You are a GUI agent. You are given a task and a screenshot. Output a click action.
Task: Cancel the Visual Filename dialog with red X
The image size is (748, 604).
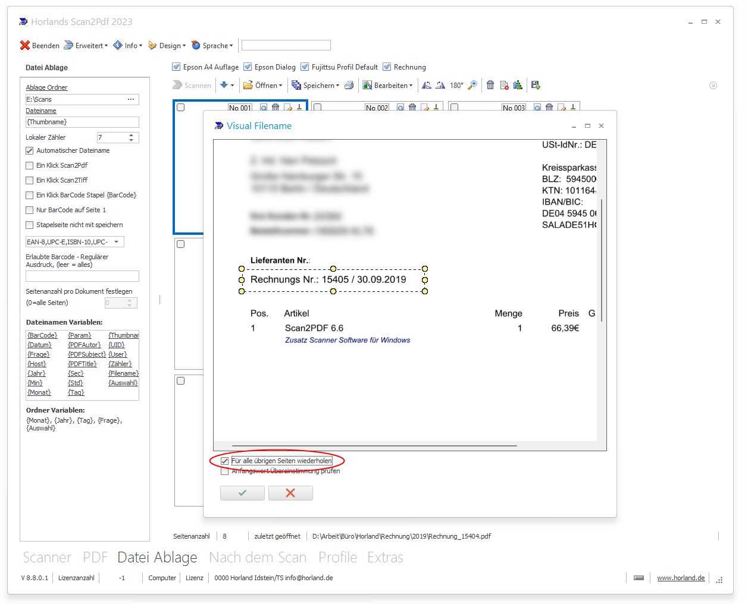click(x=290, y=493)
